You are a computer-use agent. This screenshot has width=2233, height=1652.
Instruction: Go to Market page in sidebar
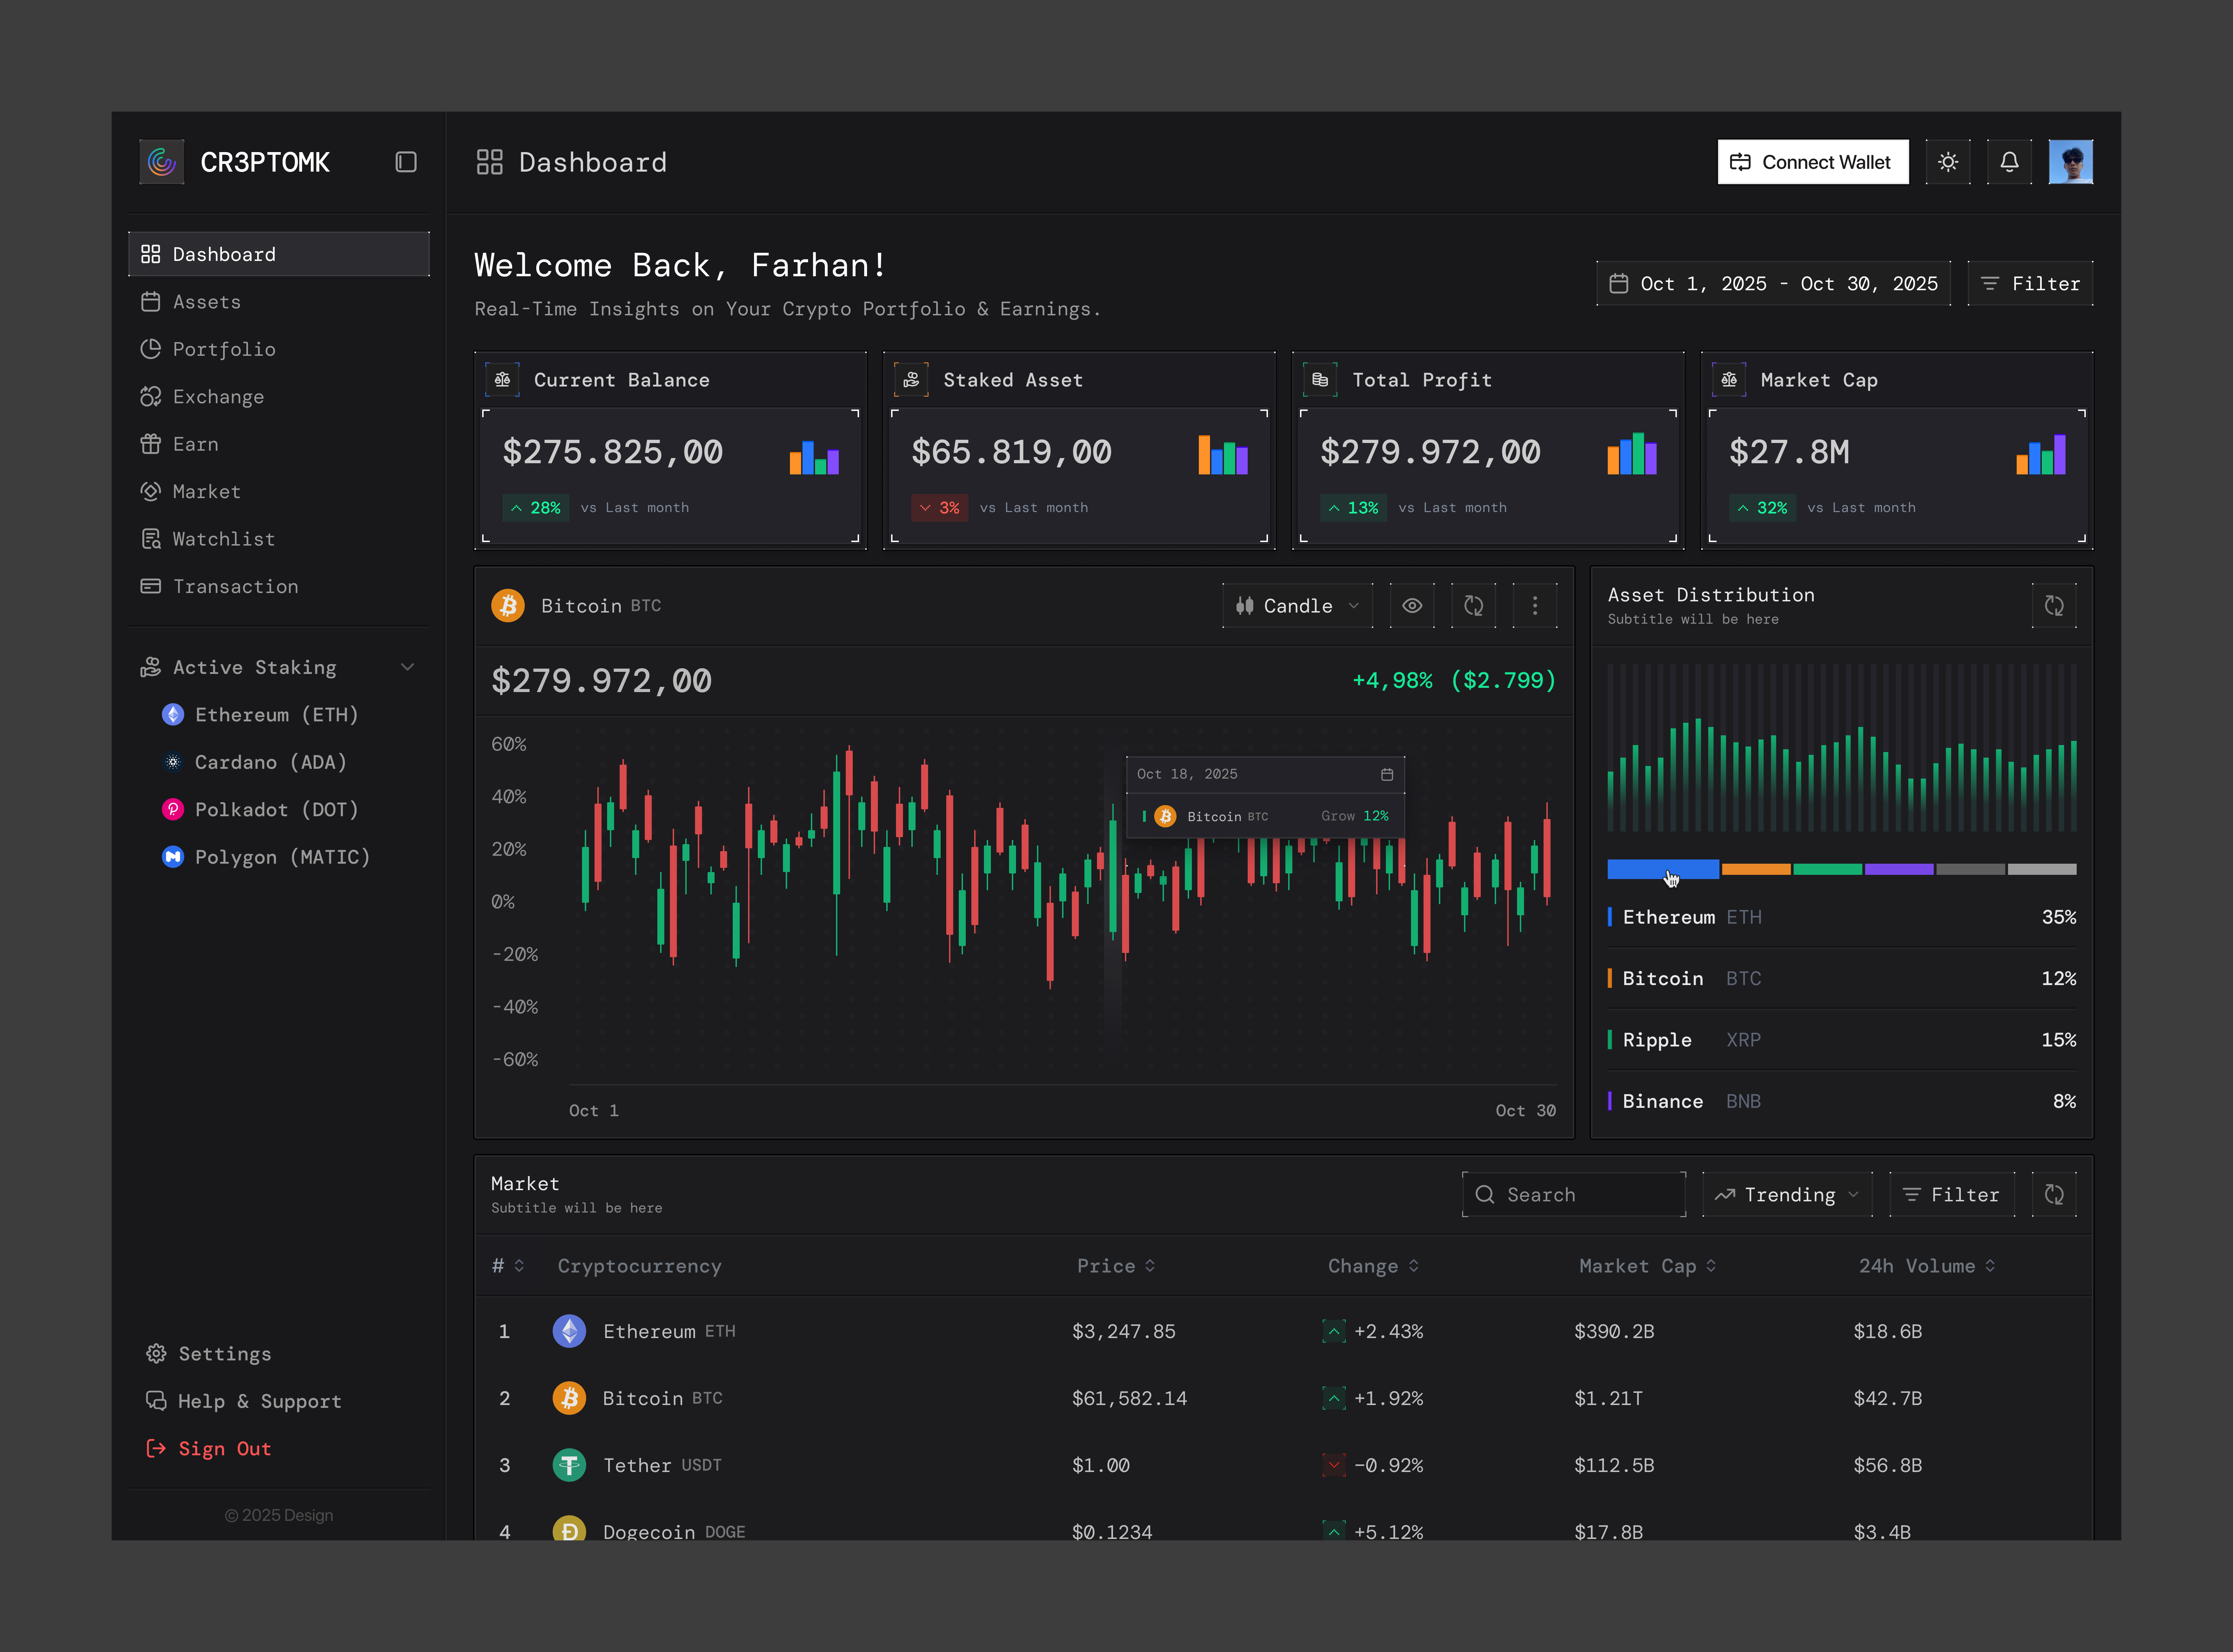coord(279,492)
